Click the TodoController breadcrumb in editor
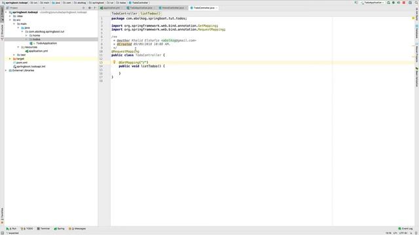Screen dimensions: 419x235 [x=124, y=13]
